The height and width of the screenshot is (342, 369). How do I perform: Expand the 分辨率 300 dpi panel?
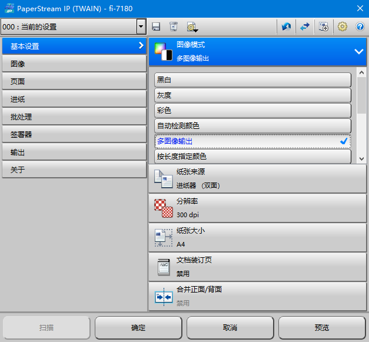point(257,208)
